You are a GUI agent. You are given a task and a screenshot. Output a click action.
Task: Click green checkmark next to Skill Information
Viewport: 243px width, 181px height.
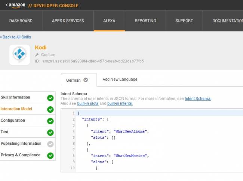click(x=50, y=98)
